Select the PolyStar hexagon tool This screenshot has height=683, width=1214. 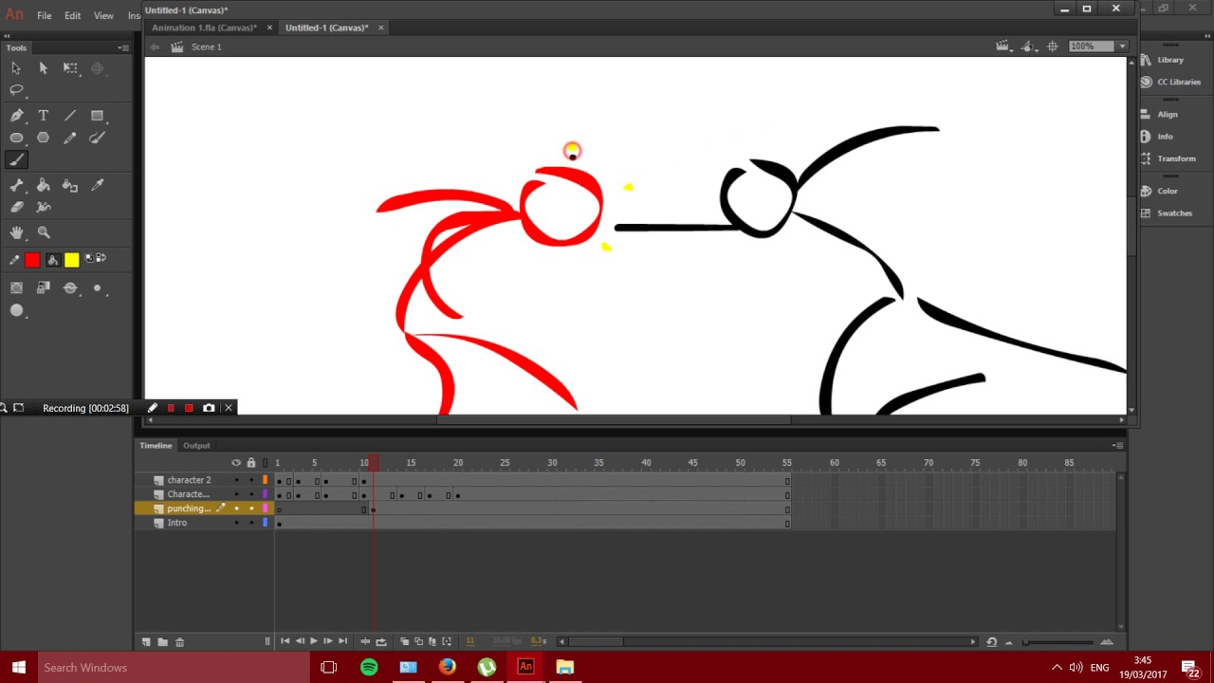(x=43, y=138)
